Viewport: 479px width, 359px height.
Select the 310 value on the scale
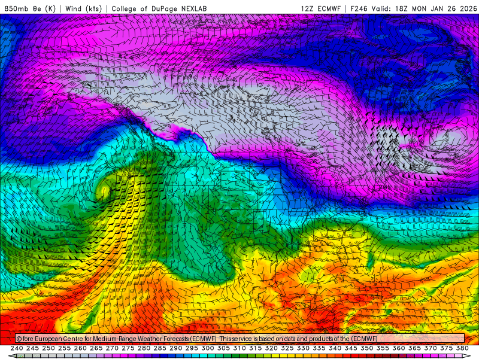coord(239,348)
